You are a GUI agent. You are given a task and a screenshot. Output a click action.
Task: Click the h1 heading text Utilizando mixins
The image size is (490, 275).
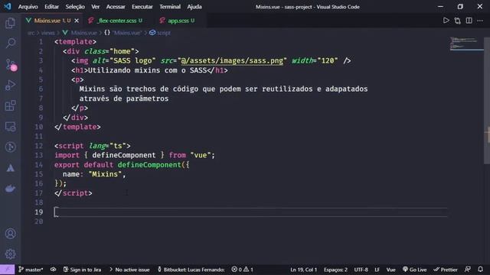(148, 70)
